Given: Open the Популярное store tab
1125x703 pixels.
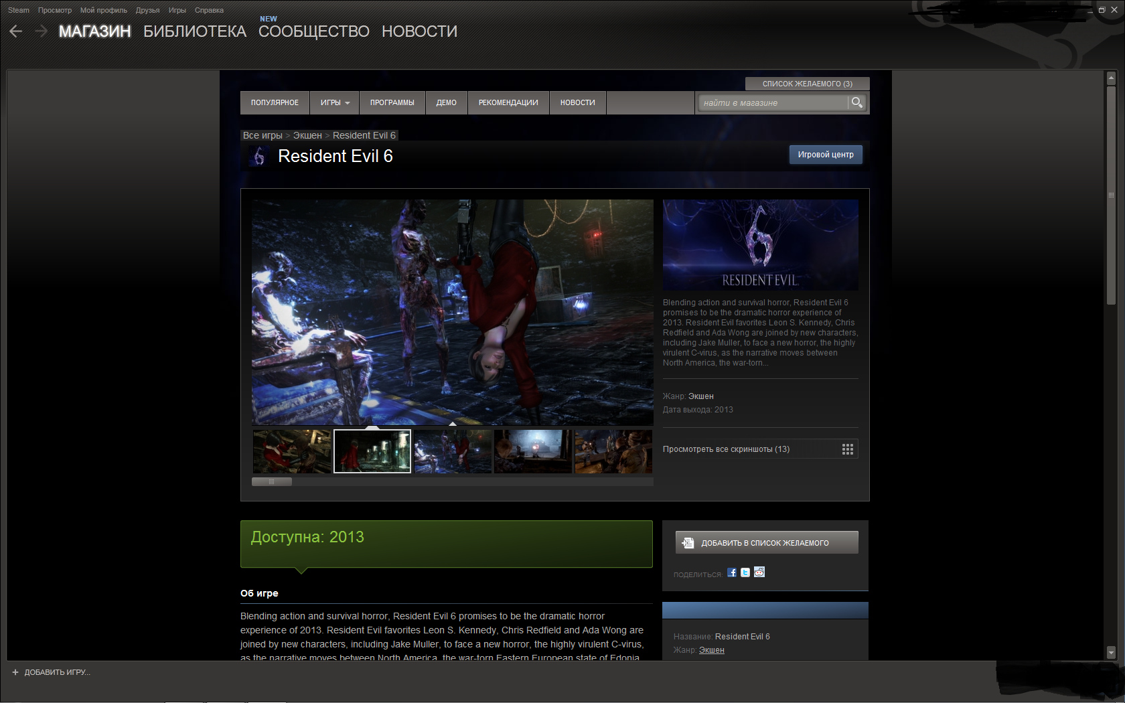Looking at the screenshot, I should [x=275, y=102].
